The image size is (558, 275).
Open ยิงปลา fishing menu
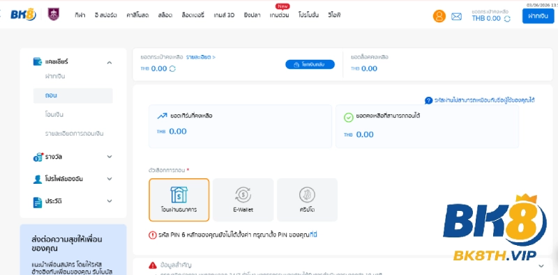point(252,15)
